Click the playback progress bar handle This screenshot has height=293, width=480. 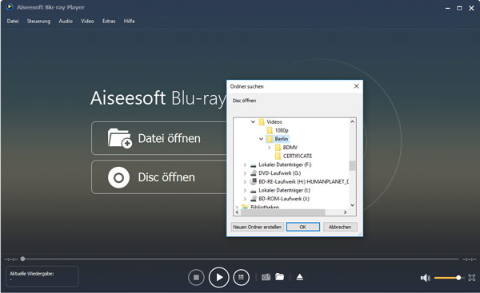[x=22, y=259]
